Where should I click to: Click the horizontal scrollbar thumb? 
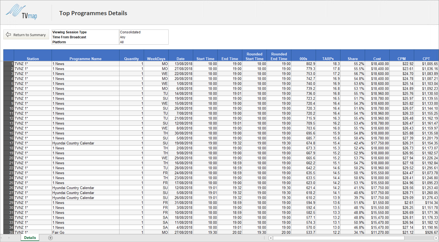pos(339,238)
